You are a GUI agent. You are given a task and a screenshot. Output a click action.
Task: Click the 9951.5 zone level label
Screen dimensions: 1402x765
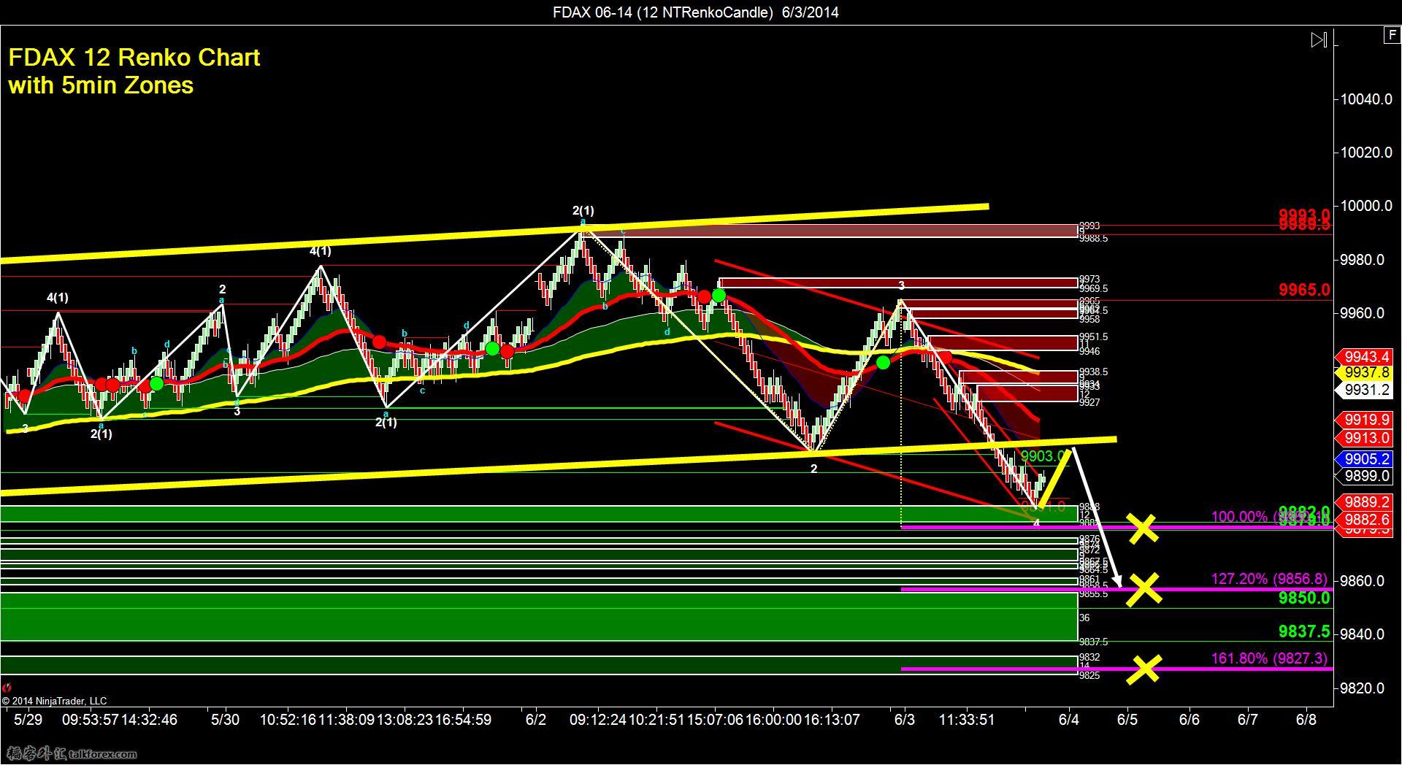pos(1093,337)
